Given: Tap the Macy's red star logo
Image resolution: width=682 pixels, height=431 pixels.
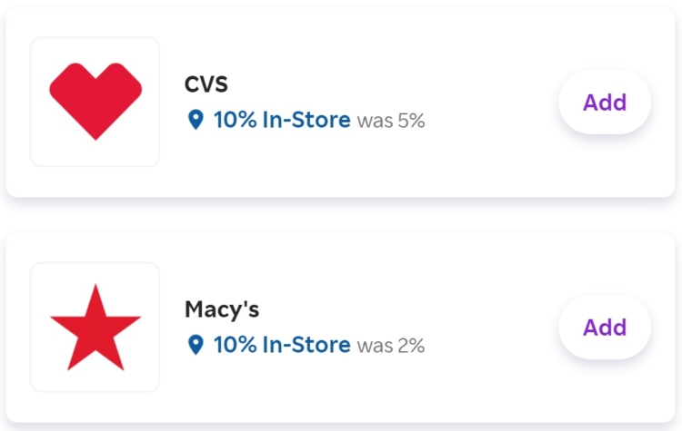Looking at the screenshot, I should coord(95,328).
